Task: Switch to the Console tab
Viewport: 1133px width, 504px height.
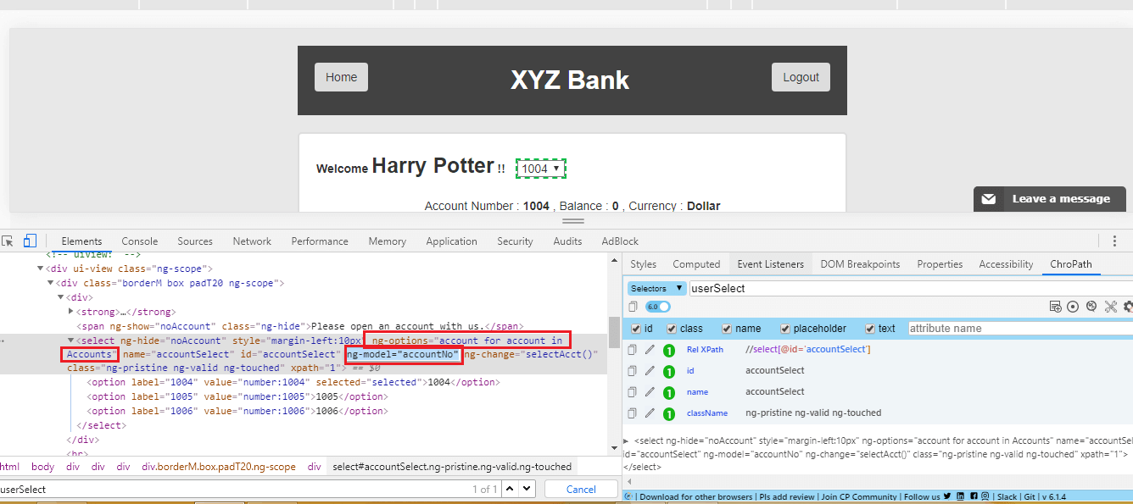Action: point(140,241)
